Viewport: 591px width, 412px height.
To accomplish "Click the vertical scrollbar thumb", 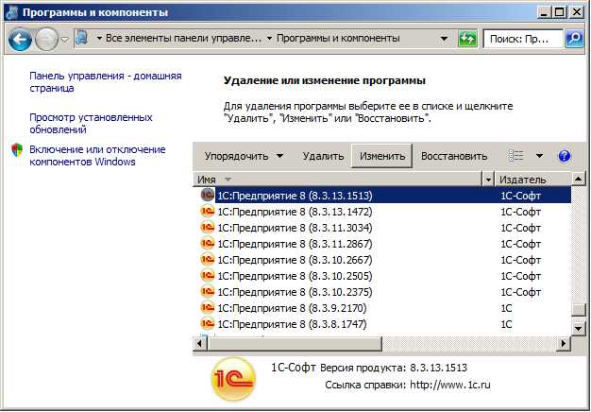I will [x=578, y=309].
